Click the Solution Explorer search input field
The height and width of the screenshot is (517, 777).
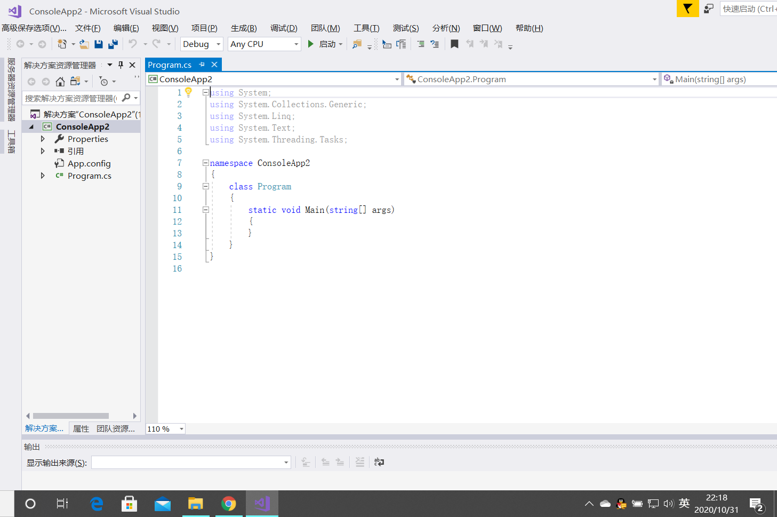coord(71,98)
